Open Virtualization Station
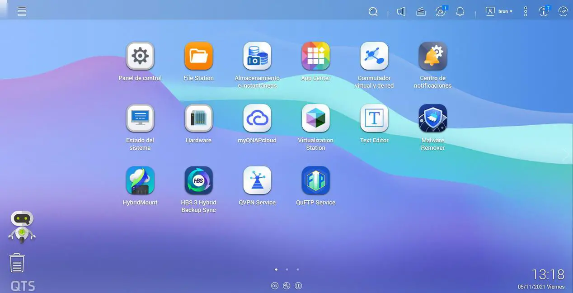Image resolution: width=573 pixels, height=293 pixels. pyautogui.click(x=315, y=118)
